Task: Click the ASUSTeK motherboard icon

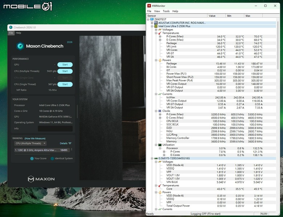Action: pyautogui.click(x=156, y=23)
